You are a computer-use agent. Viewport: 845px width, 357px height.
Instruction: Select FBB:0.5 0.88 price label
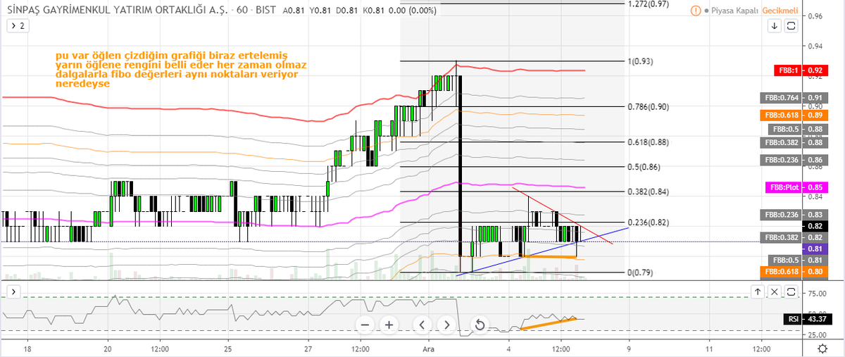799,129
